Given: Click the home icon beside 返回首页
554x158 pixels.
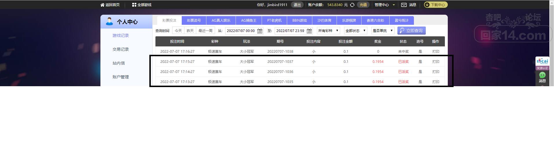Looking at the screenshot, I should 102,5.
